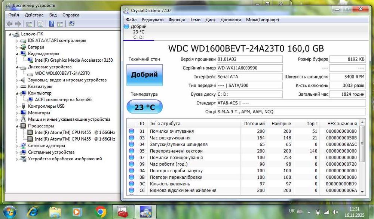This screenshot has height=219, width=374.
Task: Select Мыши и иные указывающие устройства
Action: (x=69, y=119)
